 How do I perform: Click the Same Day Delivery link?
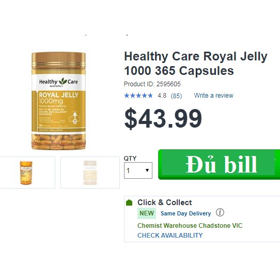pos(185,213)
